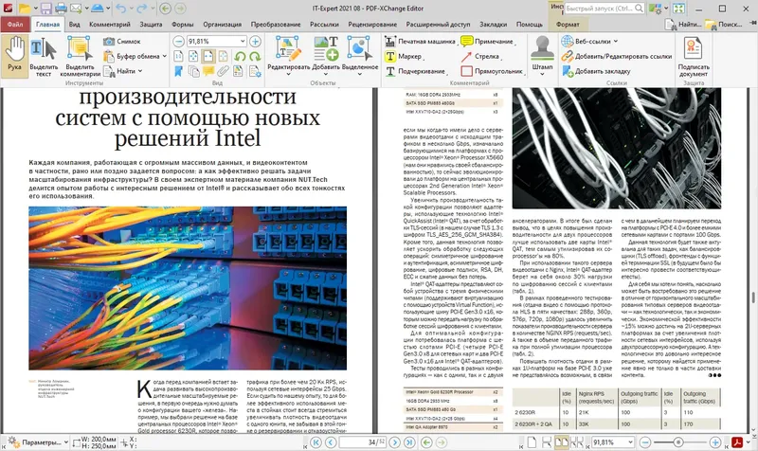Switch to single page layout in status bar
The height and width of the screenshot is (451, 758).
532,442
